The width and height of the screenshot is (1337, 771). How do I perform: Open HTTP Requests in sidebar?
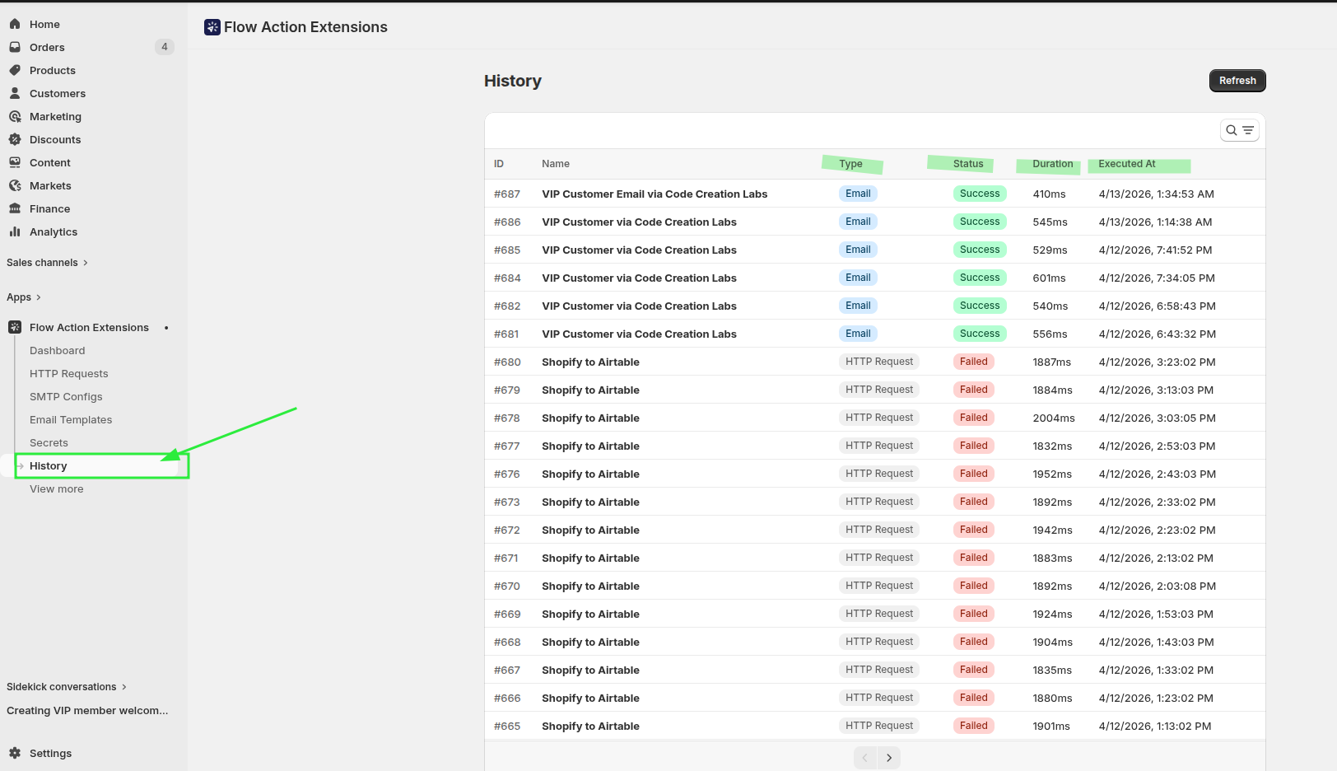[x=69, y=373]
